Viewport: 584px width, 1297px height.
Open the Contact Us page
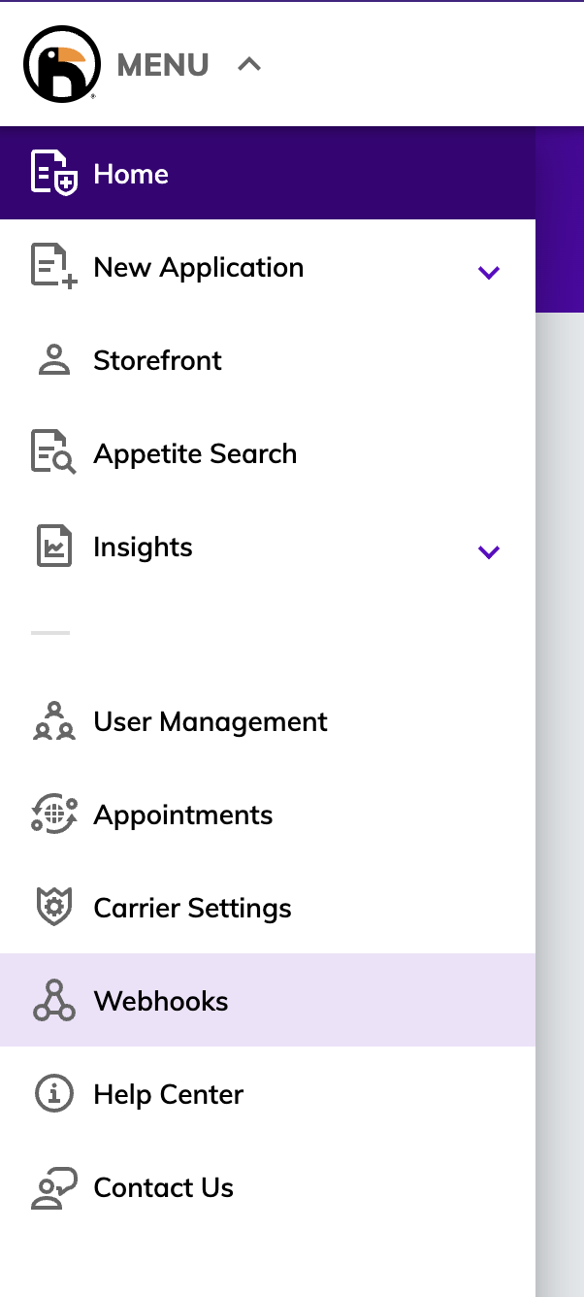pos(163,1187)
